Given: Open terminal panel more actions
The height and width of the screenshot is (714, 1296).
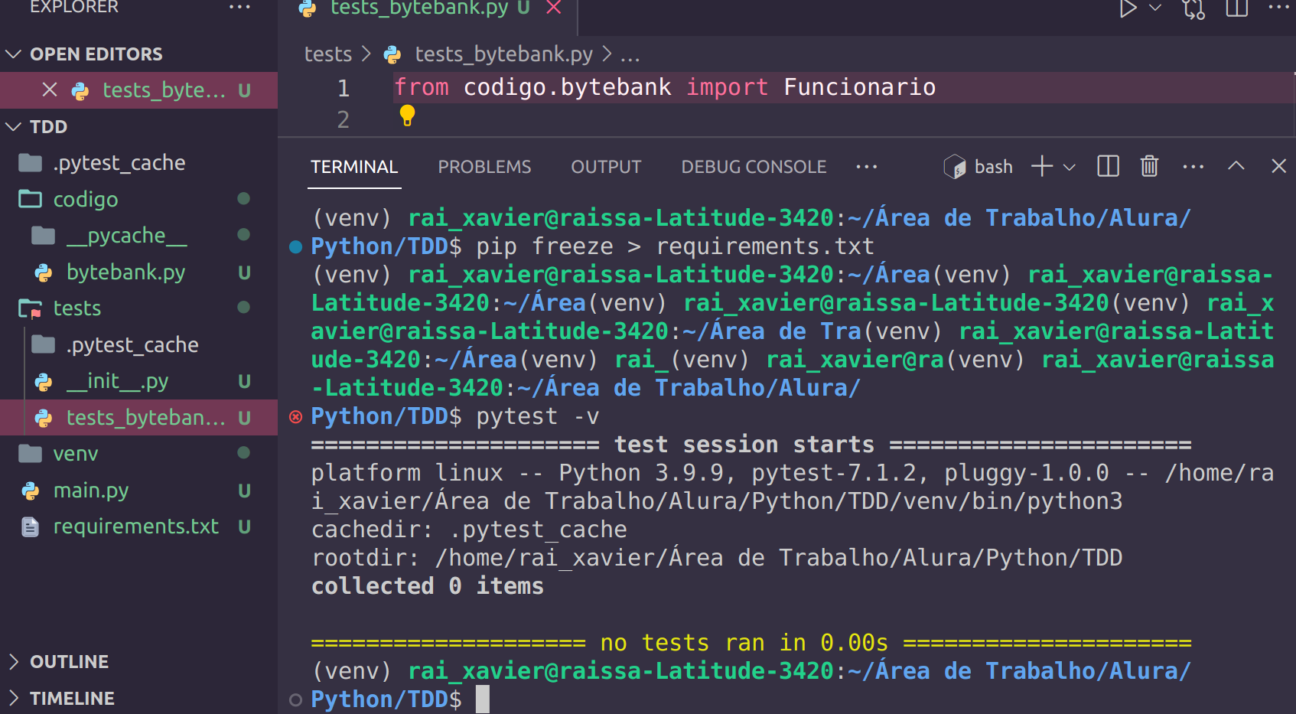Looking at the screenshot, I should (x=1193, y=166).
